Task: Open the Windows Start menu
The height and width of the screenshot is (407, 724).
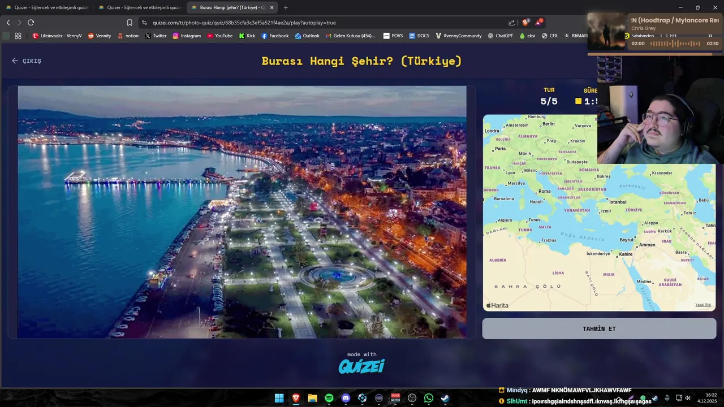Action: (279, 398)
